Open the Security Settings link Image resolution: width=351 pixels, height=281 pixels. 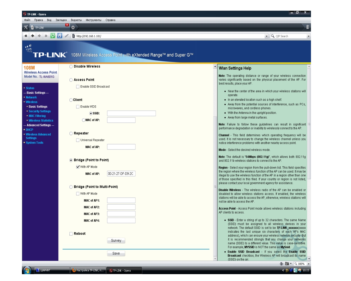tap(40, 111)
